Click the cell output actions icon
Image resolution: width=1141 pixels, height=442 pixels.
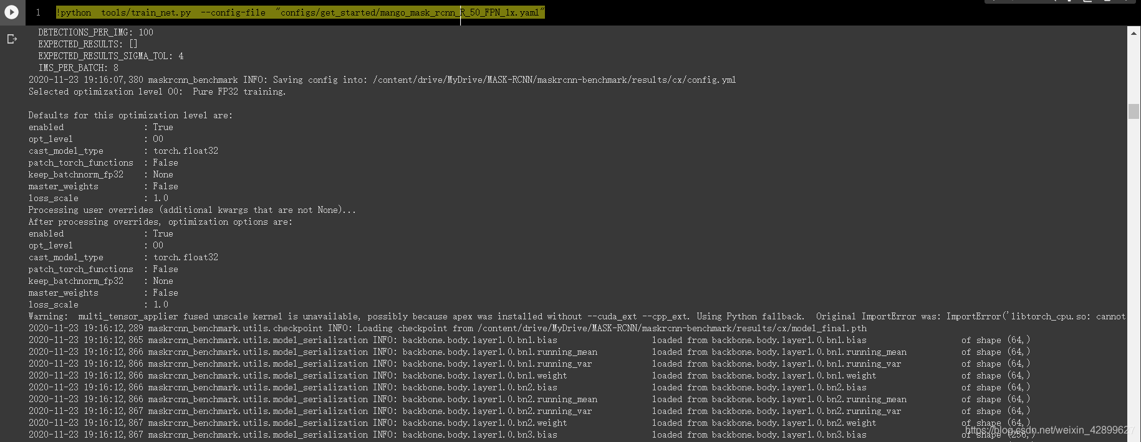tap(12, 39)
